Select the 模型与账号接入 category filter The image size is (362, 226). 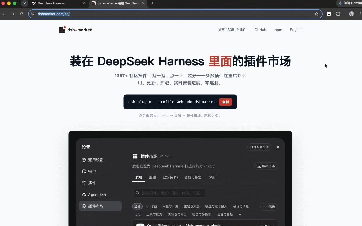pos(216,206)
